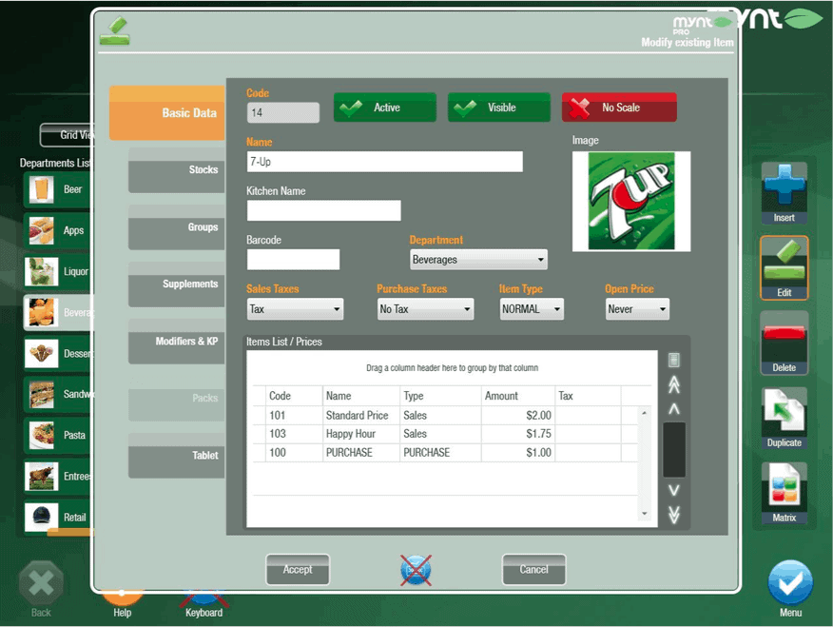This screenshot has width=833, height=627.
Task: Switch to the Tablet tab
Action: coord(176,456)
